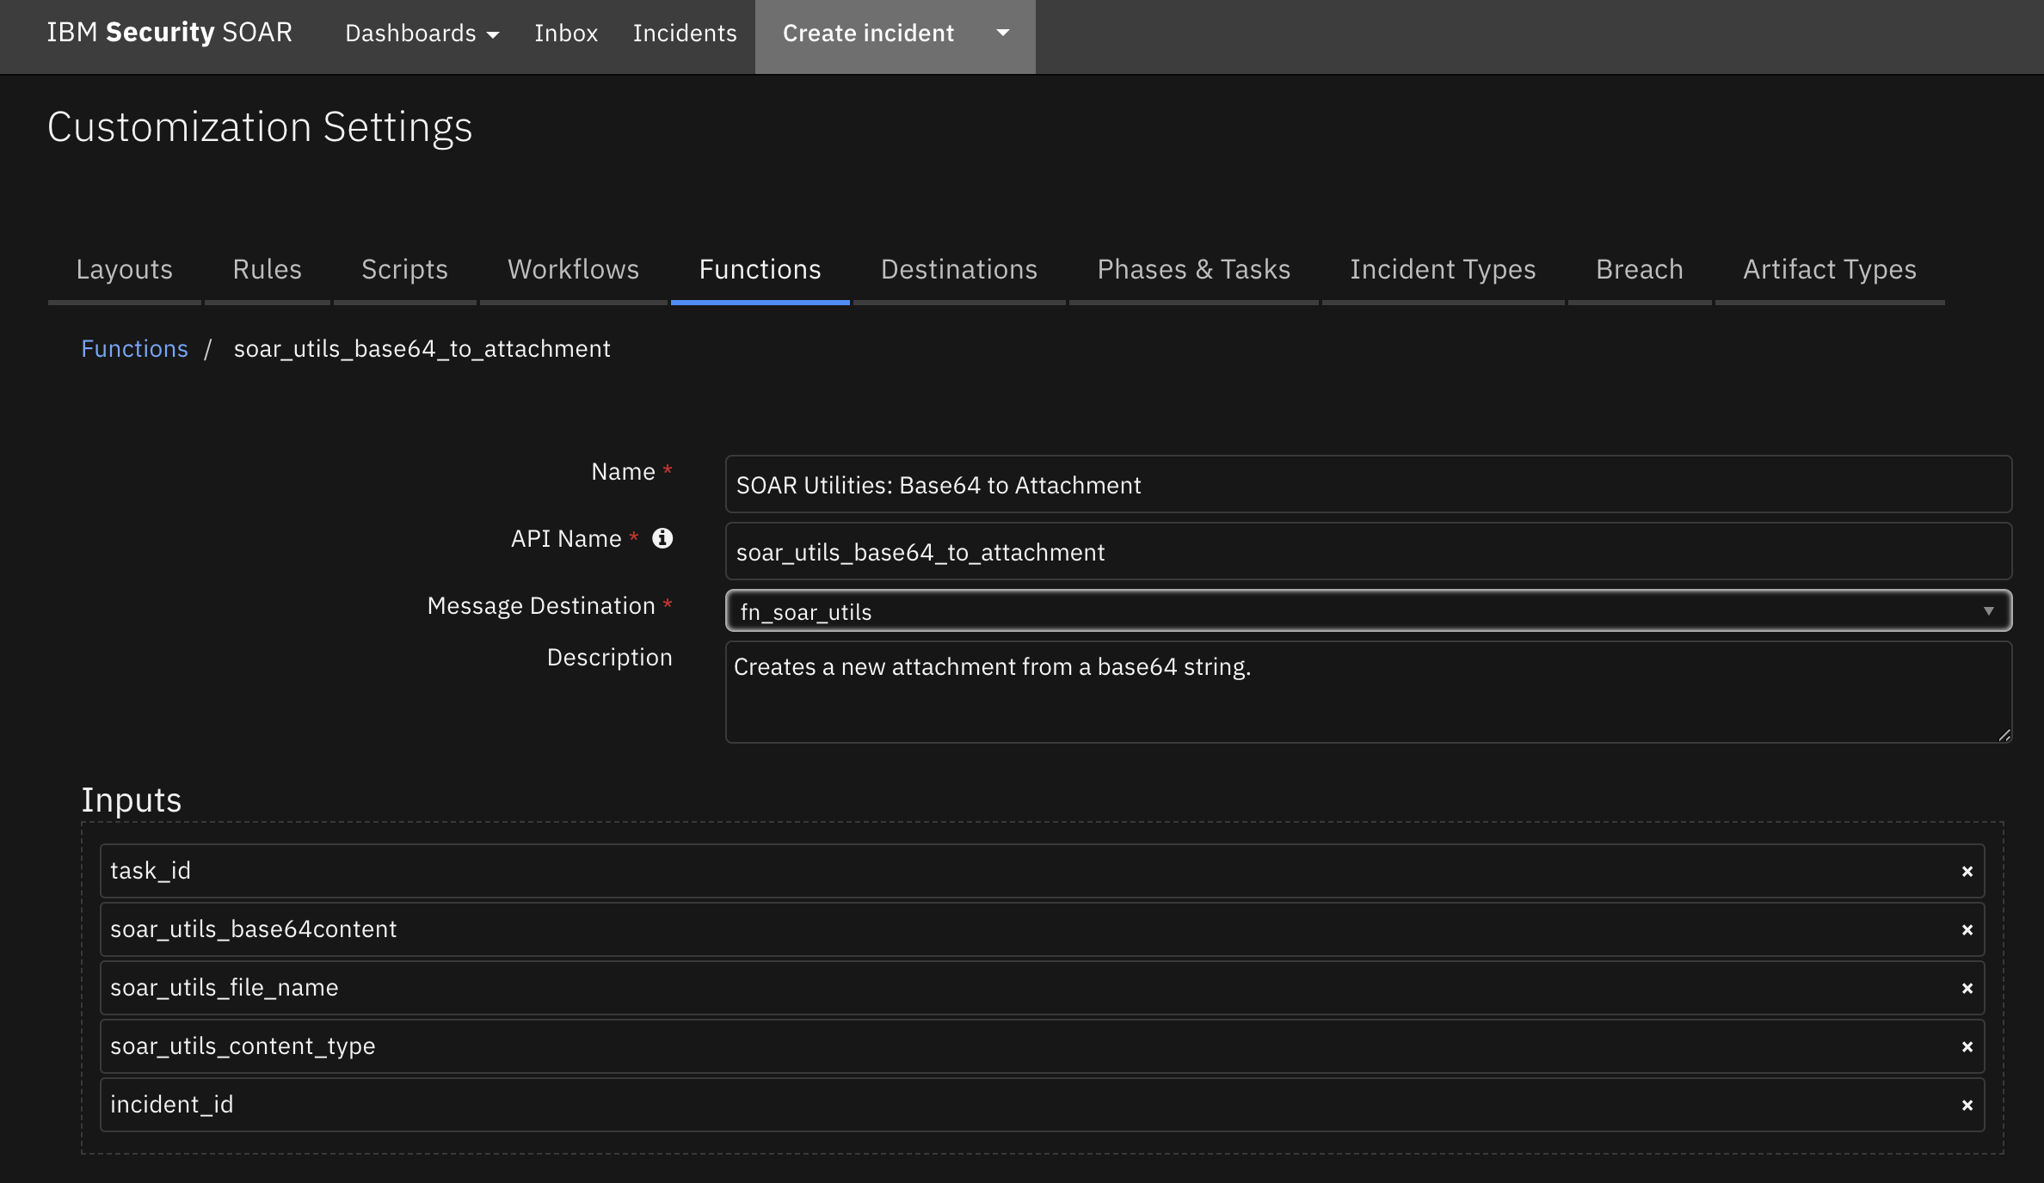Click the Rules menu item
The width and height of the screenshot is (2044, 1183).
(x=266, y=267)
